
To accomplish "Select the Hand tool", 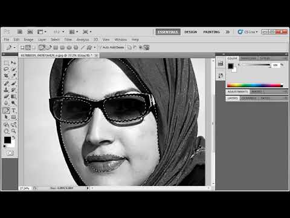I will [x=6, y=131].
